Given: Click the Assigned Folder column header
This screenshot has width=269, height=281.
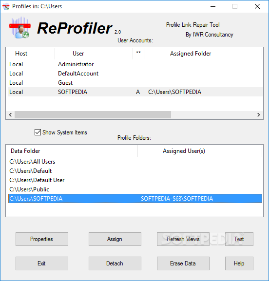Looking at the screenshot, I should tap(203, 54).
